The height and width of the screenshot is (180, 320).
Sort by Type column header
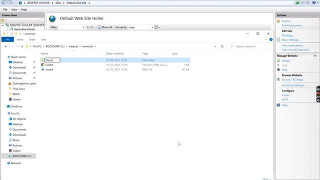(x=145, y=53)
